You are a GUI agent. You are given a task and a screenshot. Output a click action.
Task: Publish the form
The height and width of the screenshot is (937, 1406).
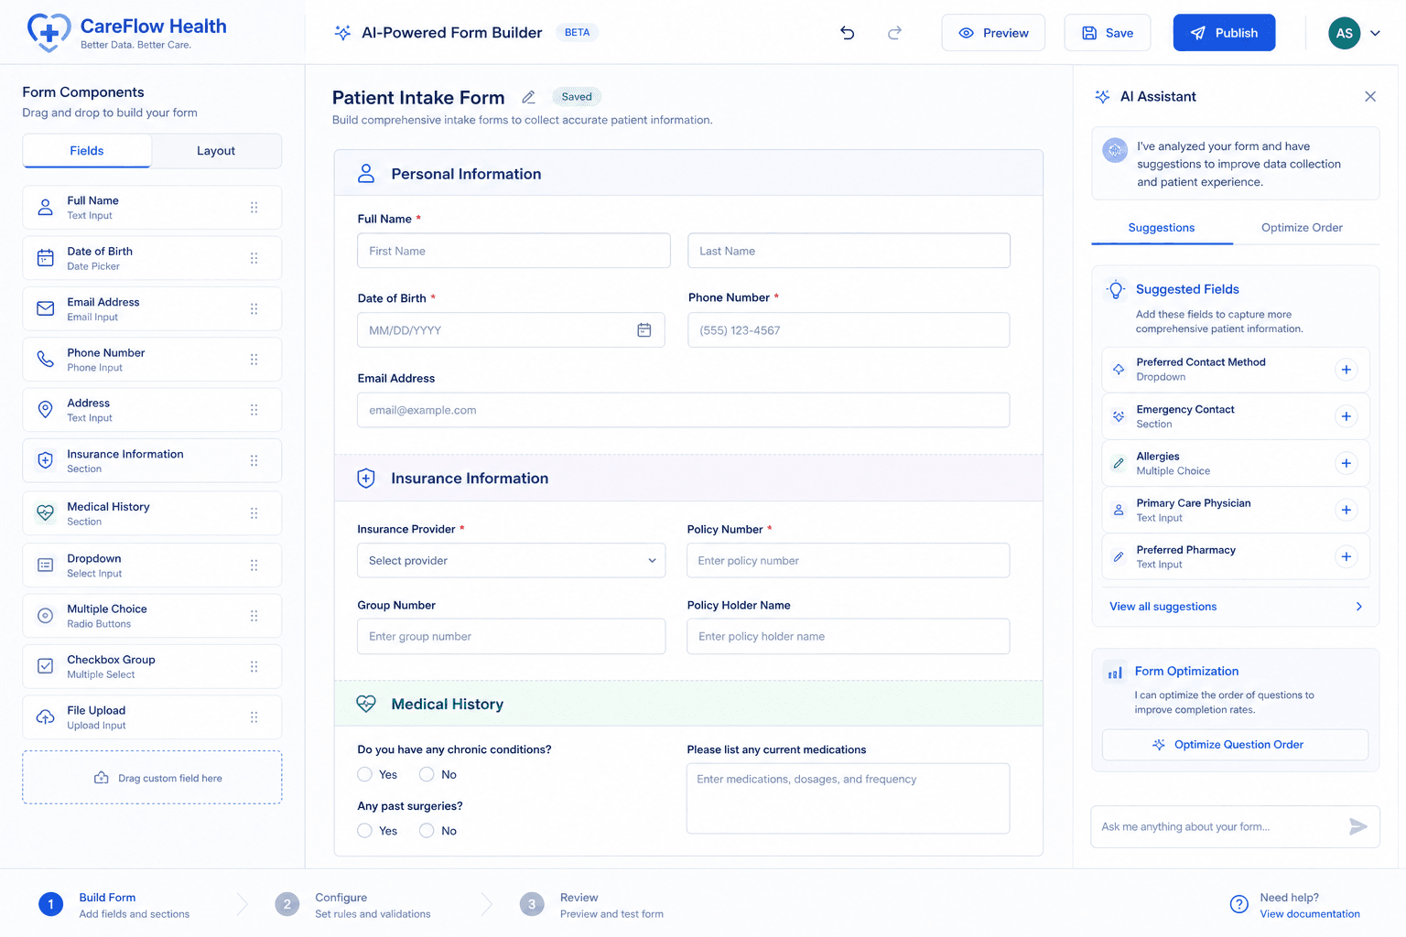coord(1224,33)
